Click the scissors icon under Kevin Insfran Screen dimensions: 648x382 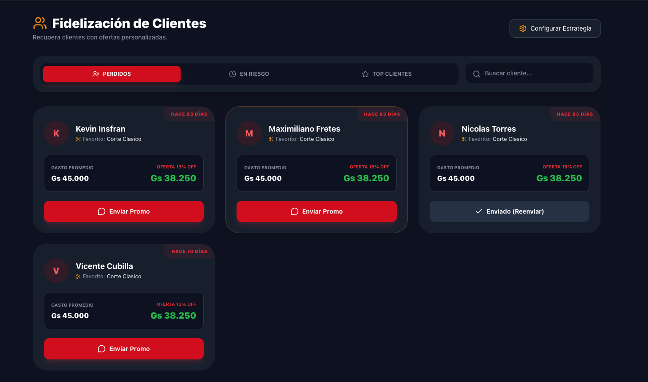tap(79, 139)
